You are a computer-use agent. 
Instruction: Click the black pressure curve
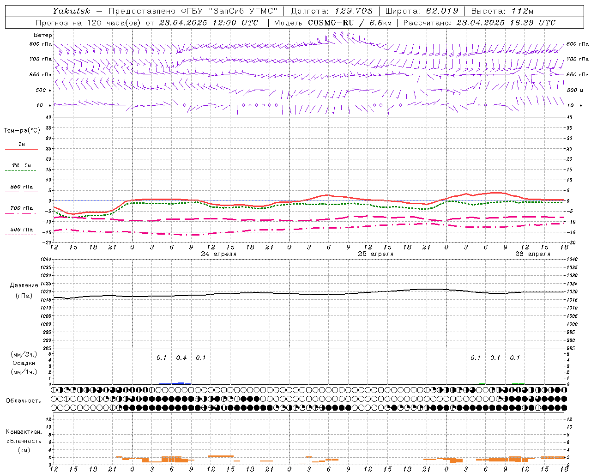click(309, 294)
